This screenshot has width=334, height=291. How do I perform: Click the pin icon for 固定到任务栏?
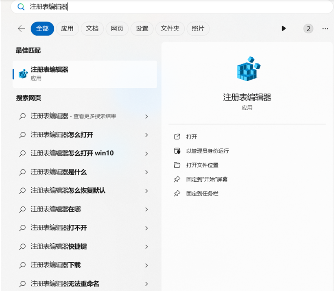point(177,193)
